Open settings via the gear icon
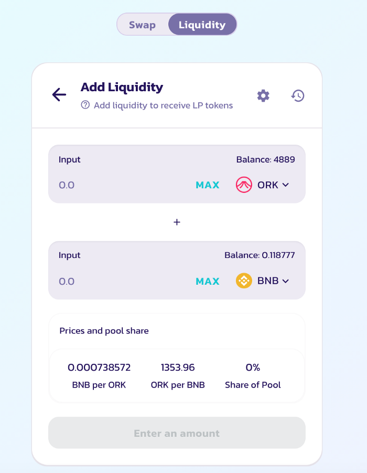367x473 pixels. coord(263,95)
